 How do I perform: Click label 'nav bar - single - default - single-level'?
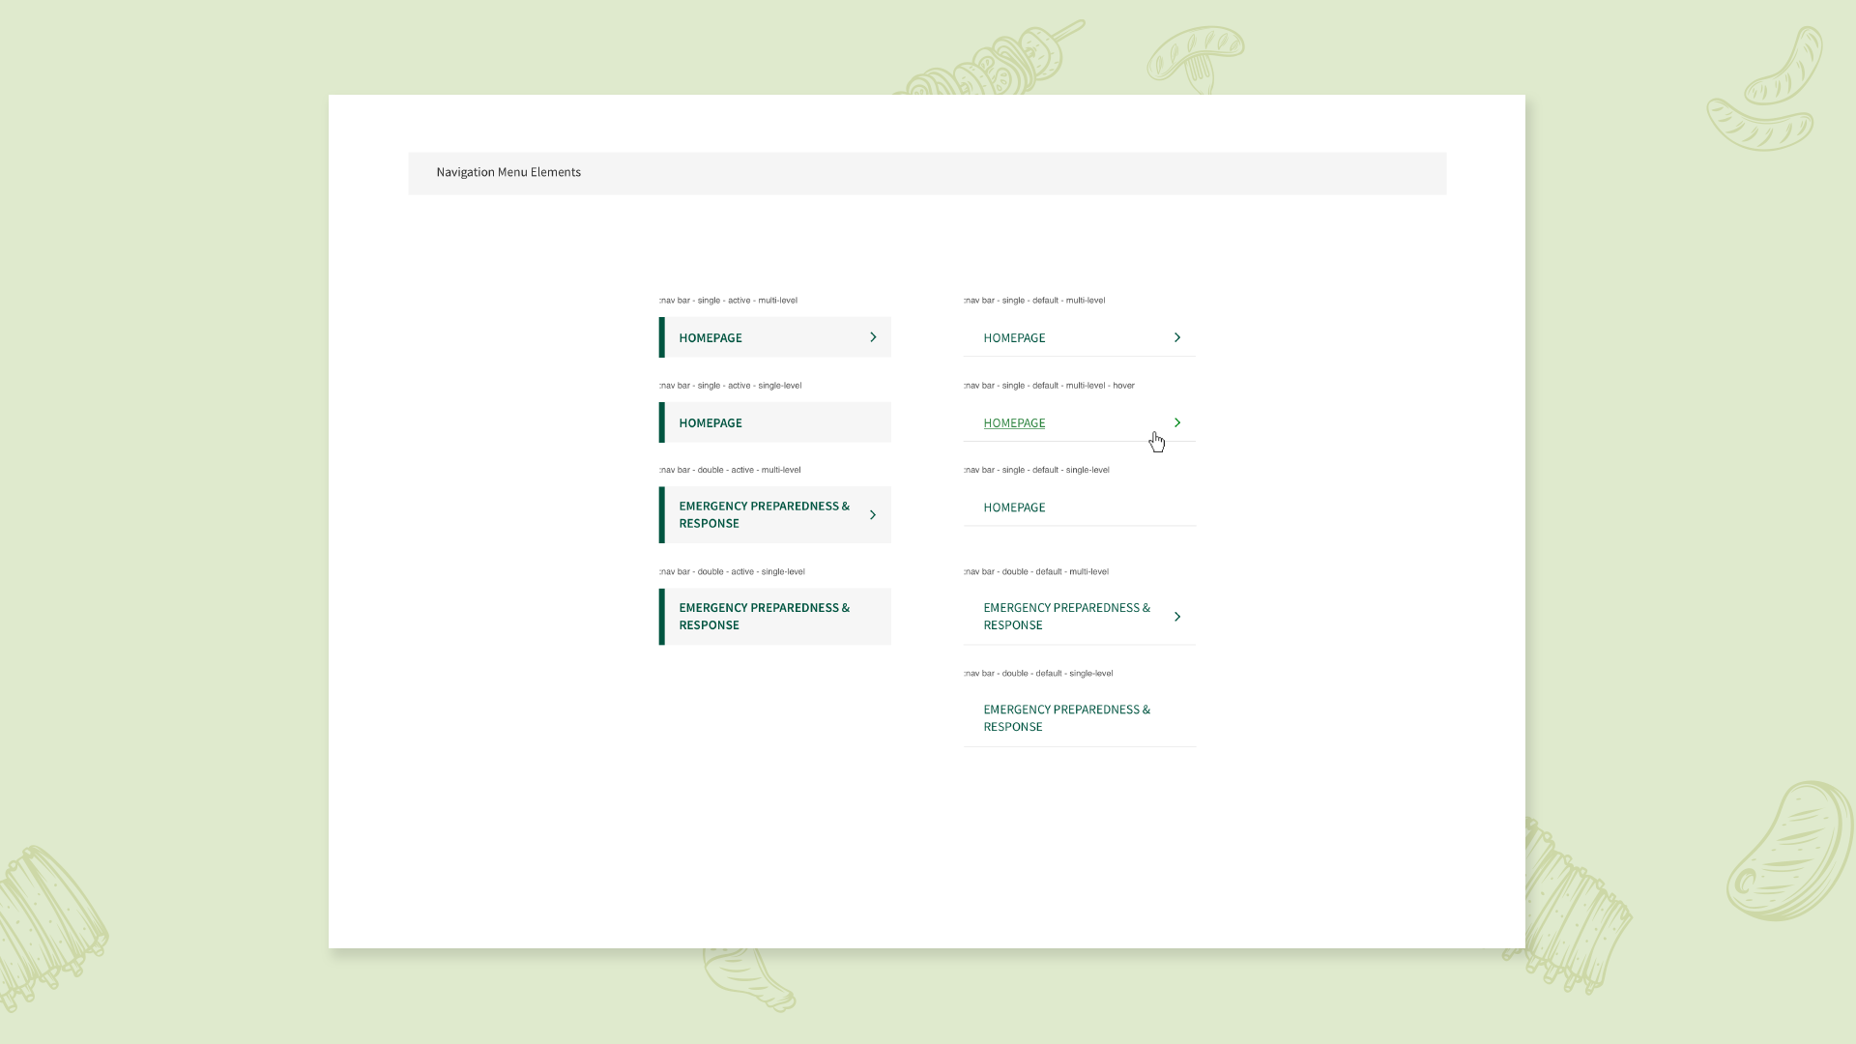click(1037, 470)
